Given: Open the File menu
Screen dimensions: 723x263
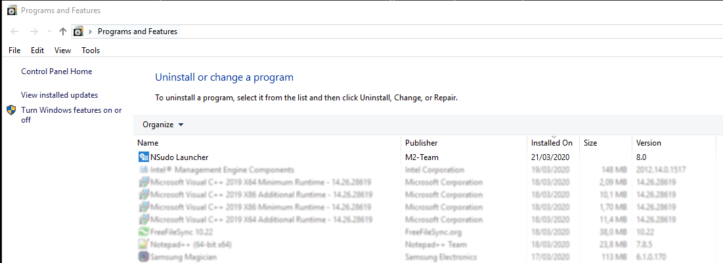Looking at the screenshot, I should click(14, 51).
